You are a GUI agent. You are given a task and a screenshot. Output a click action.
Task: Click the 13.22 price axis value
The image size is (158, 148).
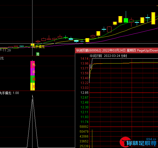click(84, 83)
